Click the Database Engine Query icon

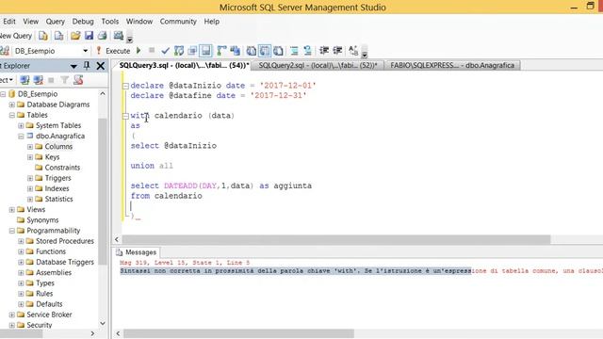pyautogui.click(x=43, y=36)
